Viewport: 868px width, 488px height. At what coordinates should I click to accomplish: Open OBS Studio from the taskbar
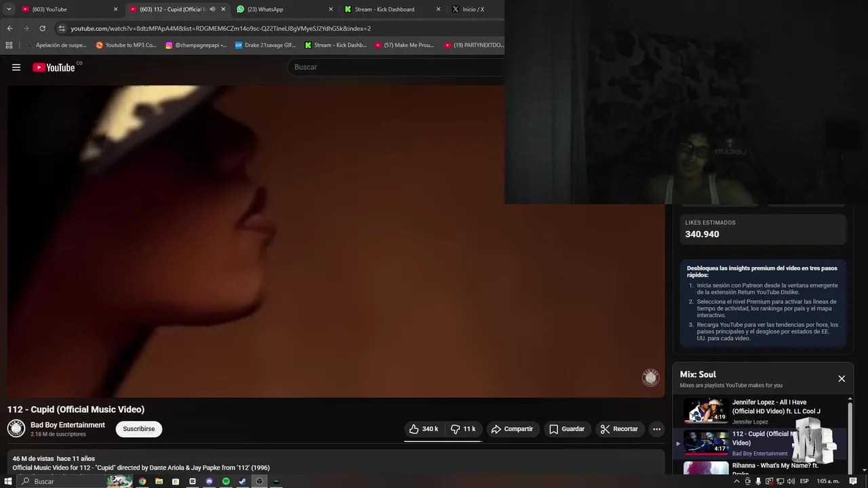pos(259,481)
